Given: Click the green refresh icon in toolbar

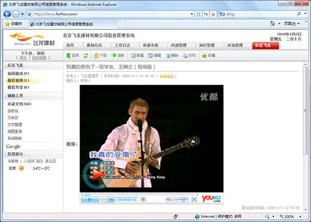Looking at the screenshot, I should pos(86,55).
